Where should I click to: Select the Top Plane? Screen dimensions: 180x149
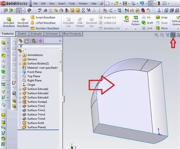(31, 76)
